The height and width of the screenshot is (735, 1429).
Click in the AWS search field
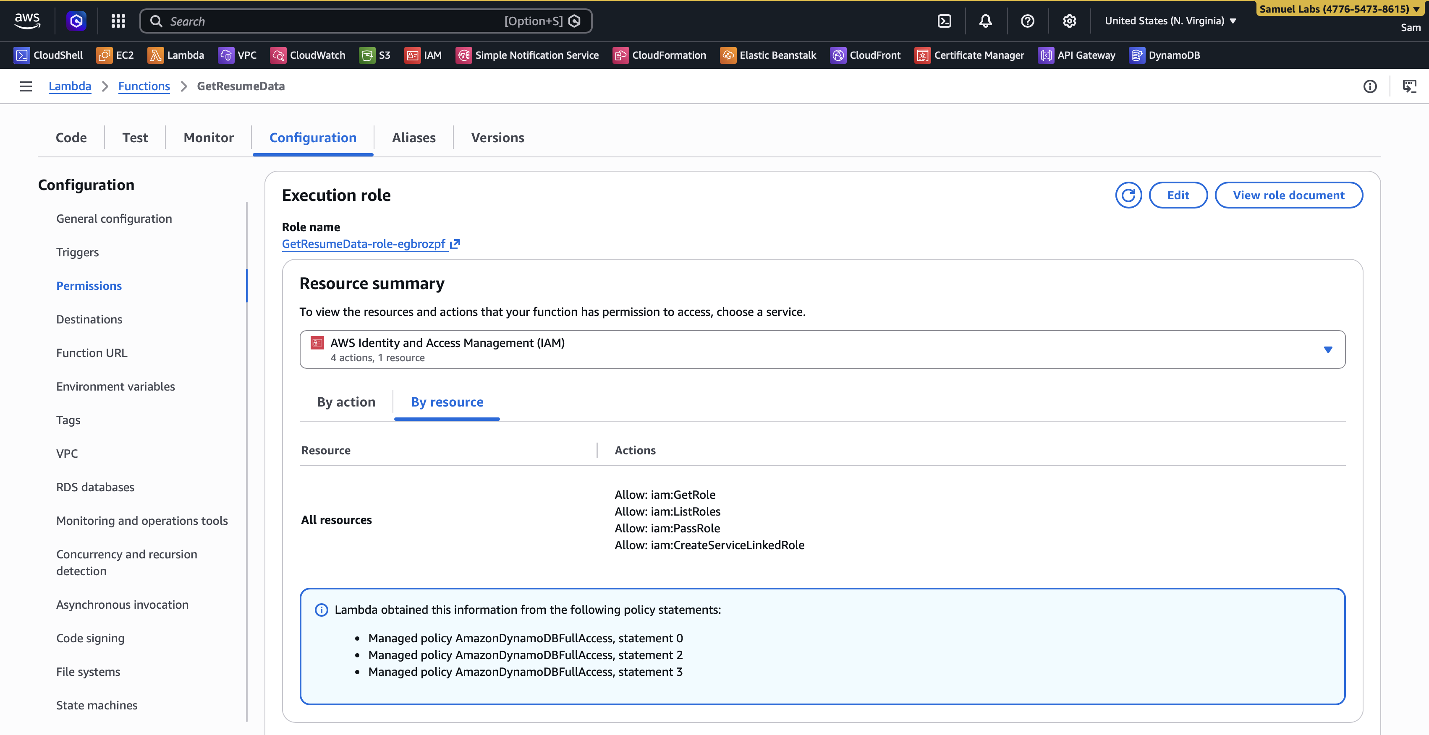333,21
